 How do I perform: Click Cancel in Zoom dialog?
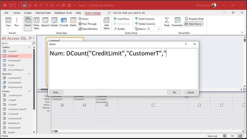pos(190,92)
